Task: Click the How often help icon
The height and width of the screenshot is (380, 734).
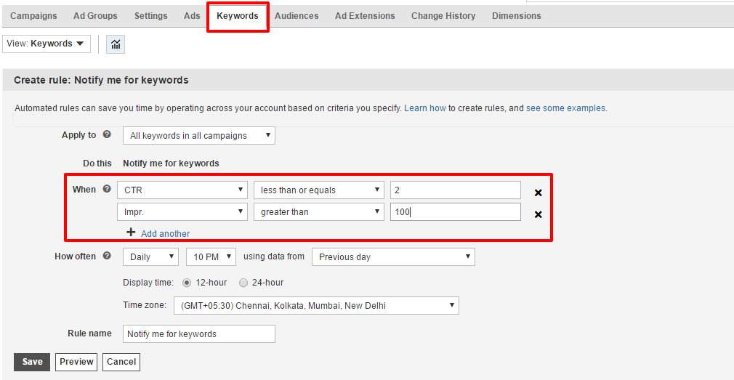Action: point(107,256)
